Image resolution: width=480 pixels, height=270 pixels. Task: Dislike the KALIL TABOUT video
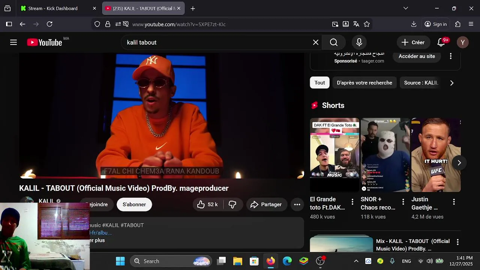point(232,204)
